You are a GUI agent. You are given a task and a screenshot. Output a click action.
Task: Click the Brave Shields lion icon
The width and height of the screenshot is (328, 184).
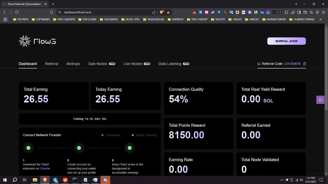(162, 12)
